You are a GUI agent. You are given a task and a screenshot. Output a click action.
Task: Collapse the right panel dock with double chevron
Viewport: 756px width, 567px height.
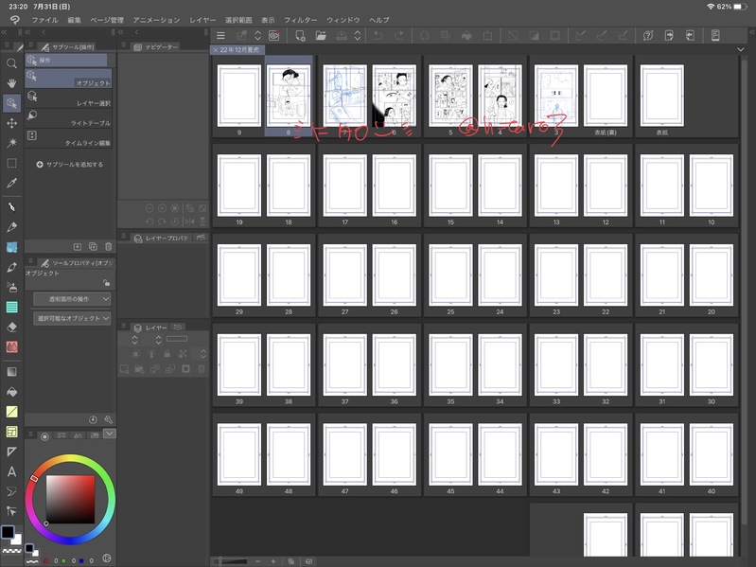(x=751, y=32)
